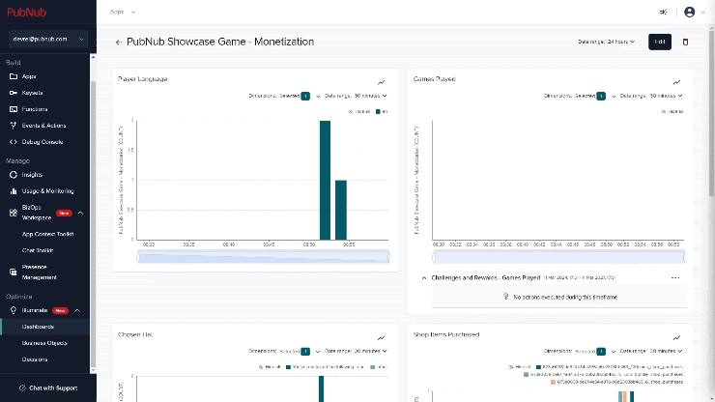Open Business Objects in sidebar
The height and width of the screenshot is (402, 715).
[44, 343]
